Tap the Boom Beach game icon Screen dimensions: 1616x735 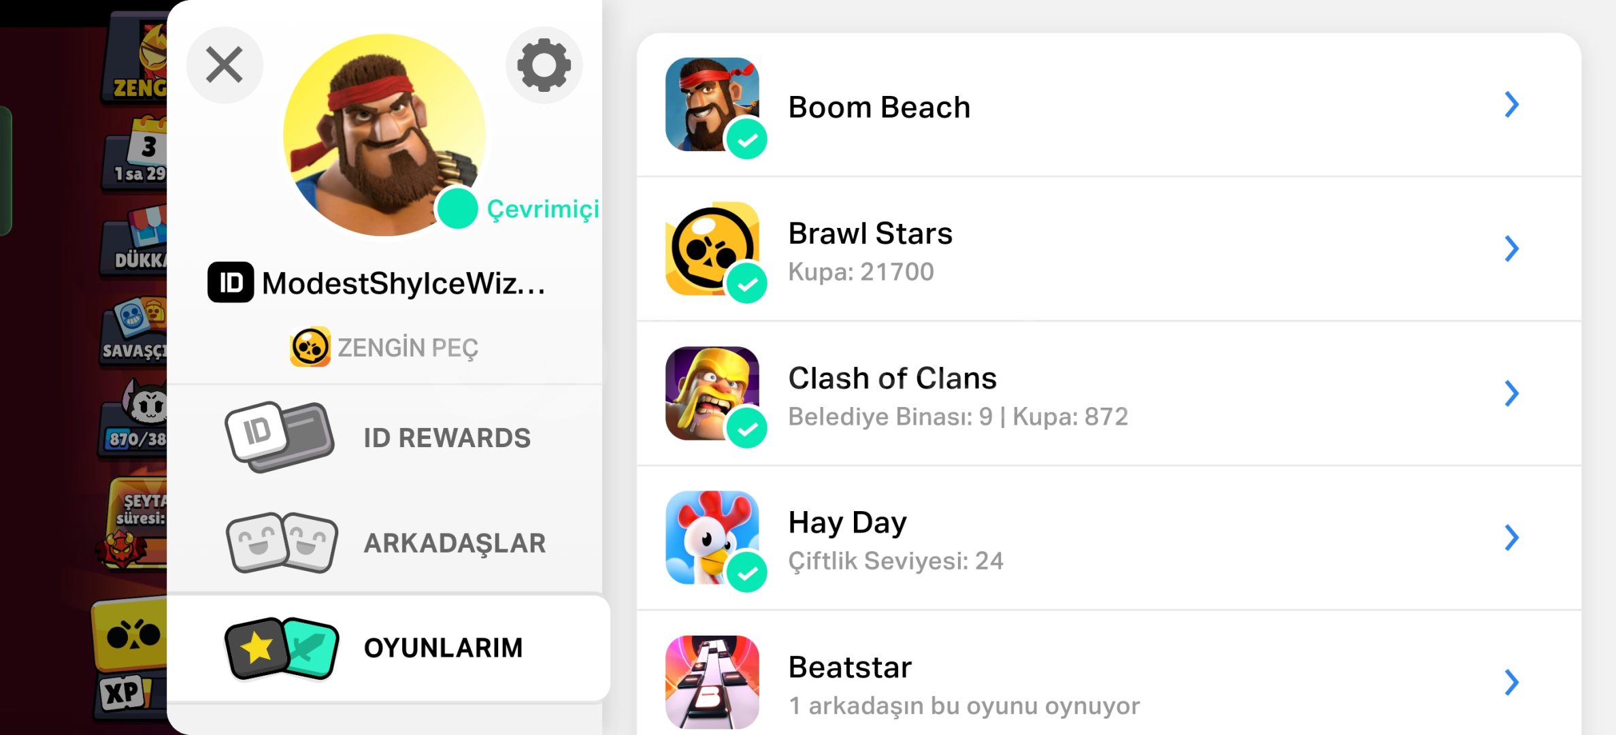click(712, 104)
